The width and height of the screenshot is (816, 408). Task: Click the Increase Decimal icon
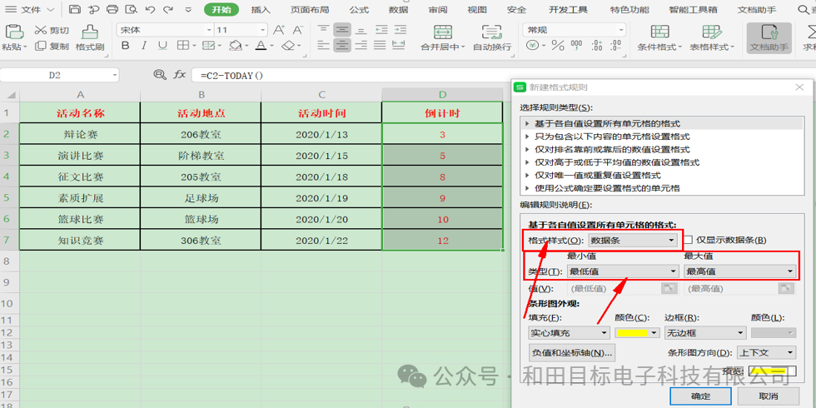tap(597, 46)
